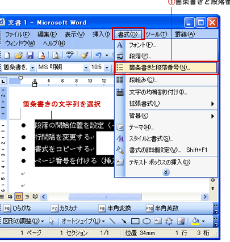Viewport: 230px width, 242px height.
Task: Choose フォント(F)... from the format menu
Action: click(166, 45)
